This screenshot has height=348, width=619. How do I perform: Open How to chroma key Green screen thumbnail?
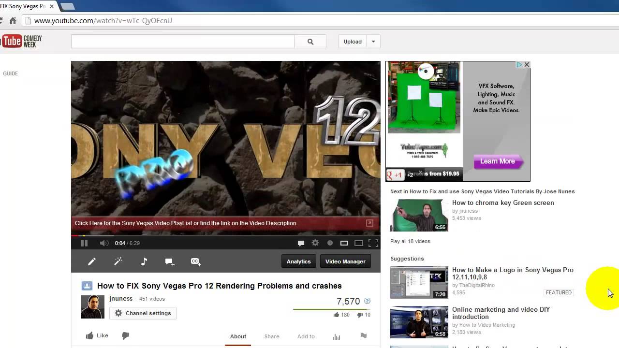(x=419, y=215)
